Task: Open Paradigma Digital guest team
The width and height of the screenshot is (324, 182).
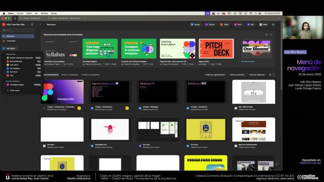Action: (23, 85)
